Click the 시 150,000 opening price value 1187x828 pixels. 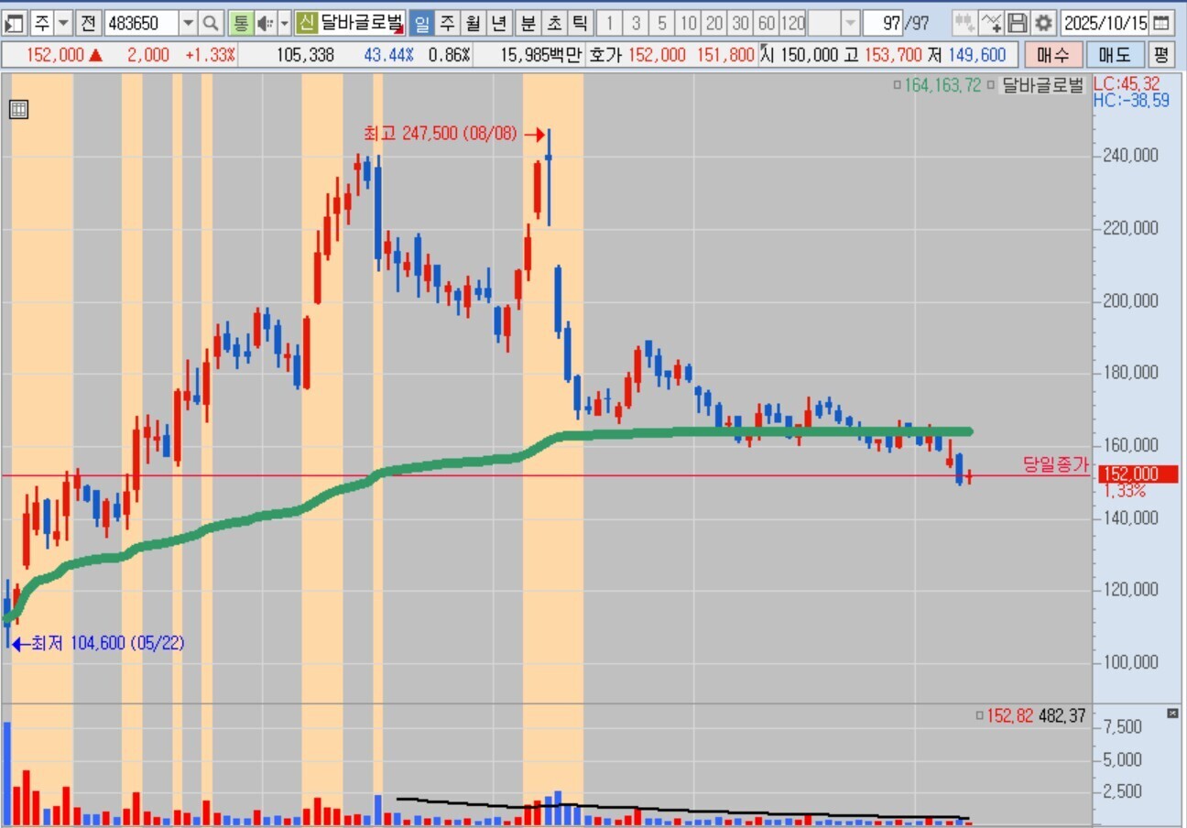pos(800,55)
